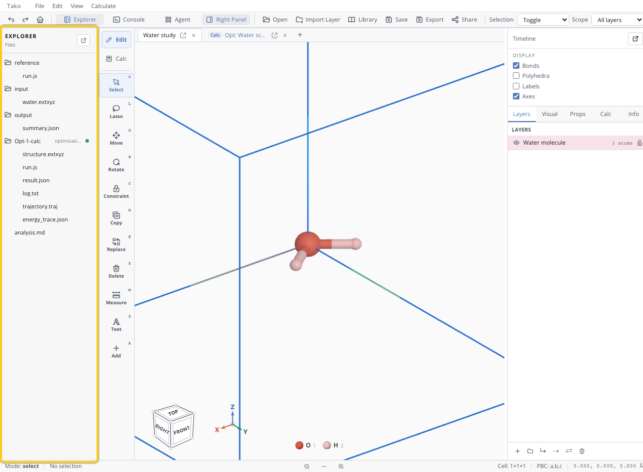The height and width of the screenshot is (472, 643).
Task: Click the undo arrow icon
Action: (11, 20)
